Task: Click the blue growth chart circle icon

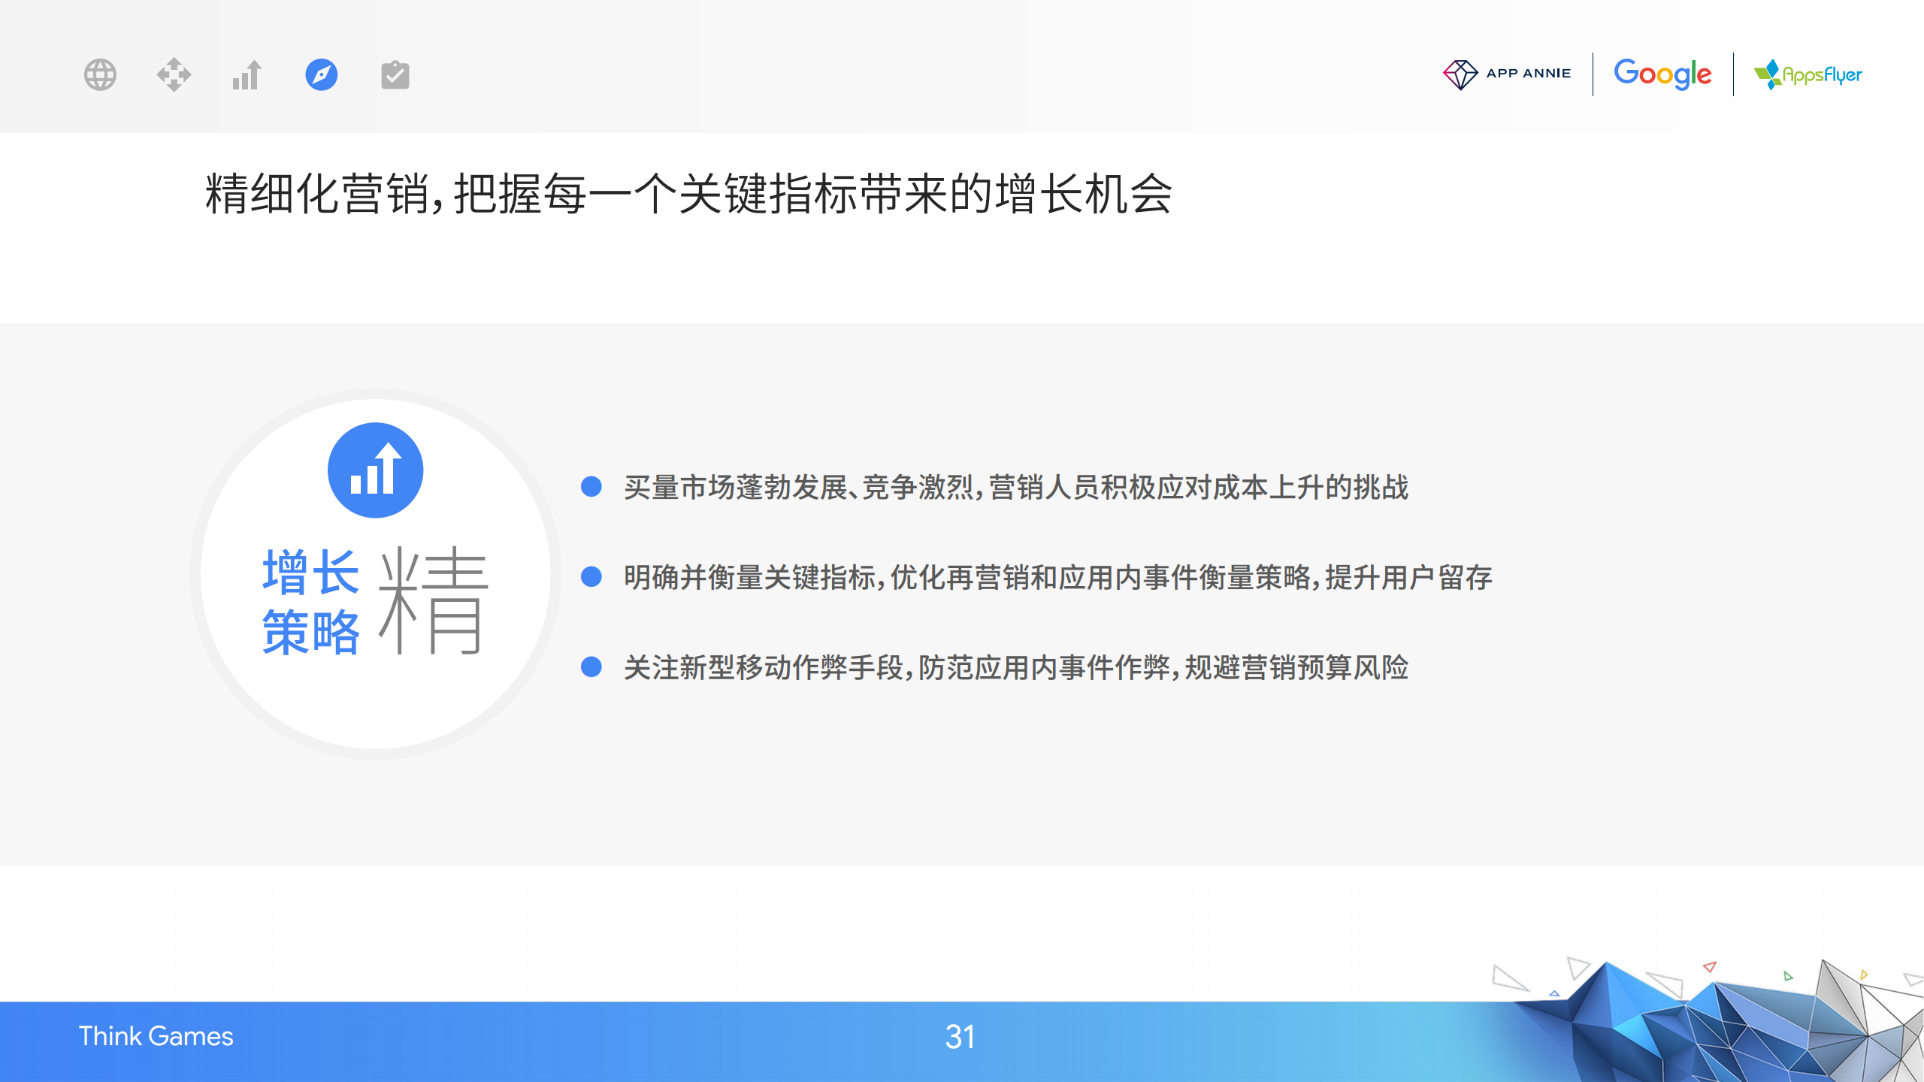Action: pos(375,470)
